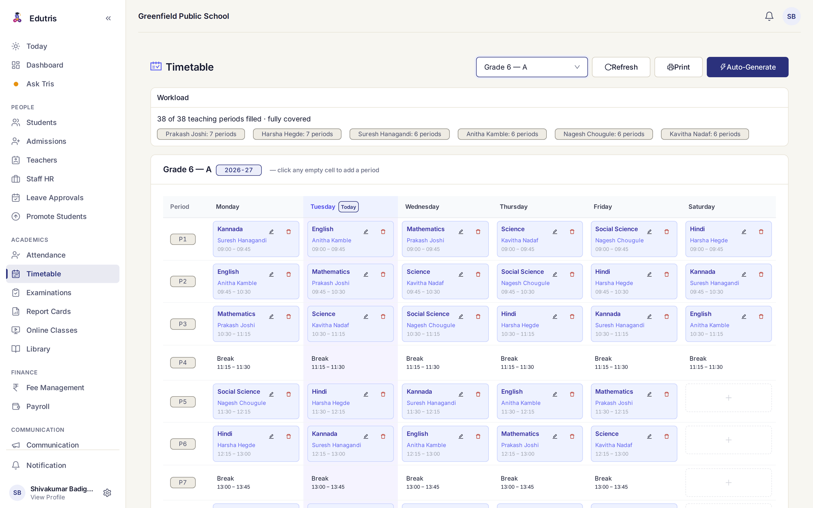Click the P4 period label
Image resolution: width=813 pixels, height=508 pixels.
tap(183, 362)
